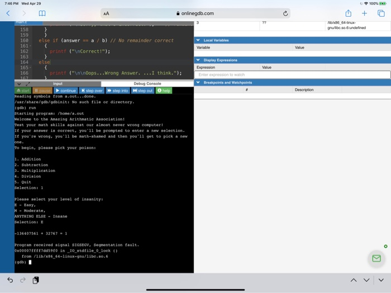The height and width of the screenshot is (293, 391).
Task: Undo with the keyboard bar undo arrow
Action: point(10,280)
